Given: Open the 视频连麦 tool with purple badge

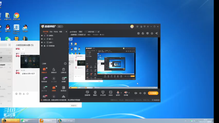Looking at the screenshot, I should coord(44,80).
